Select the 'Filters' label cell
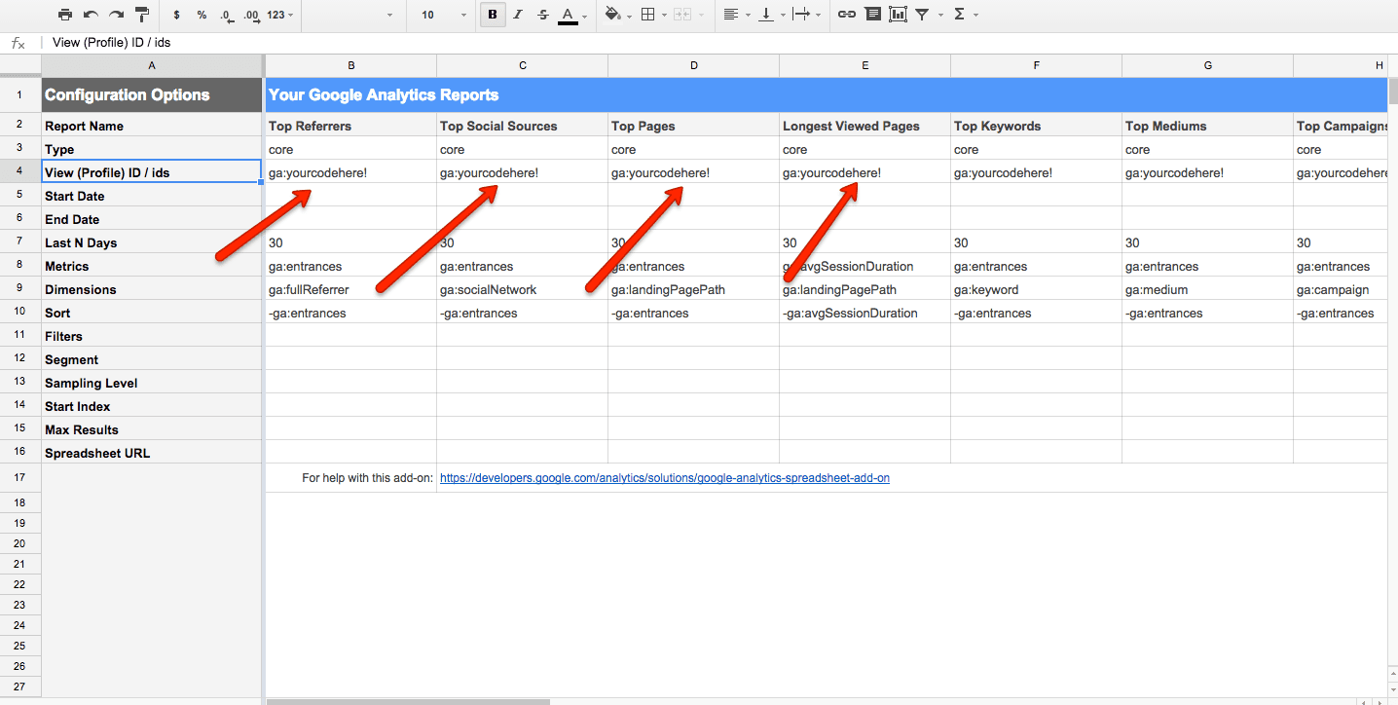Image resolution: width=1398 pixels, height=705 pixels. point(152,336)
